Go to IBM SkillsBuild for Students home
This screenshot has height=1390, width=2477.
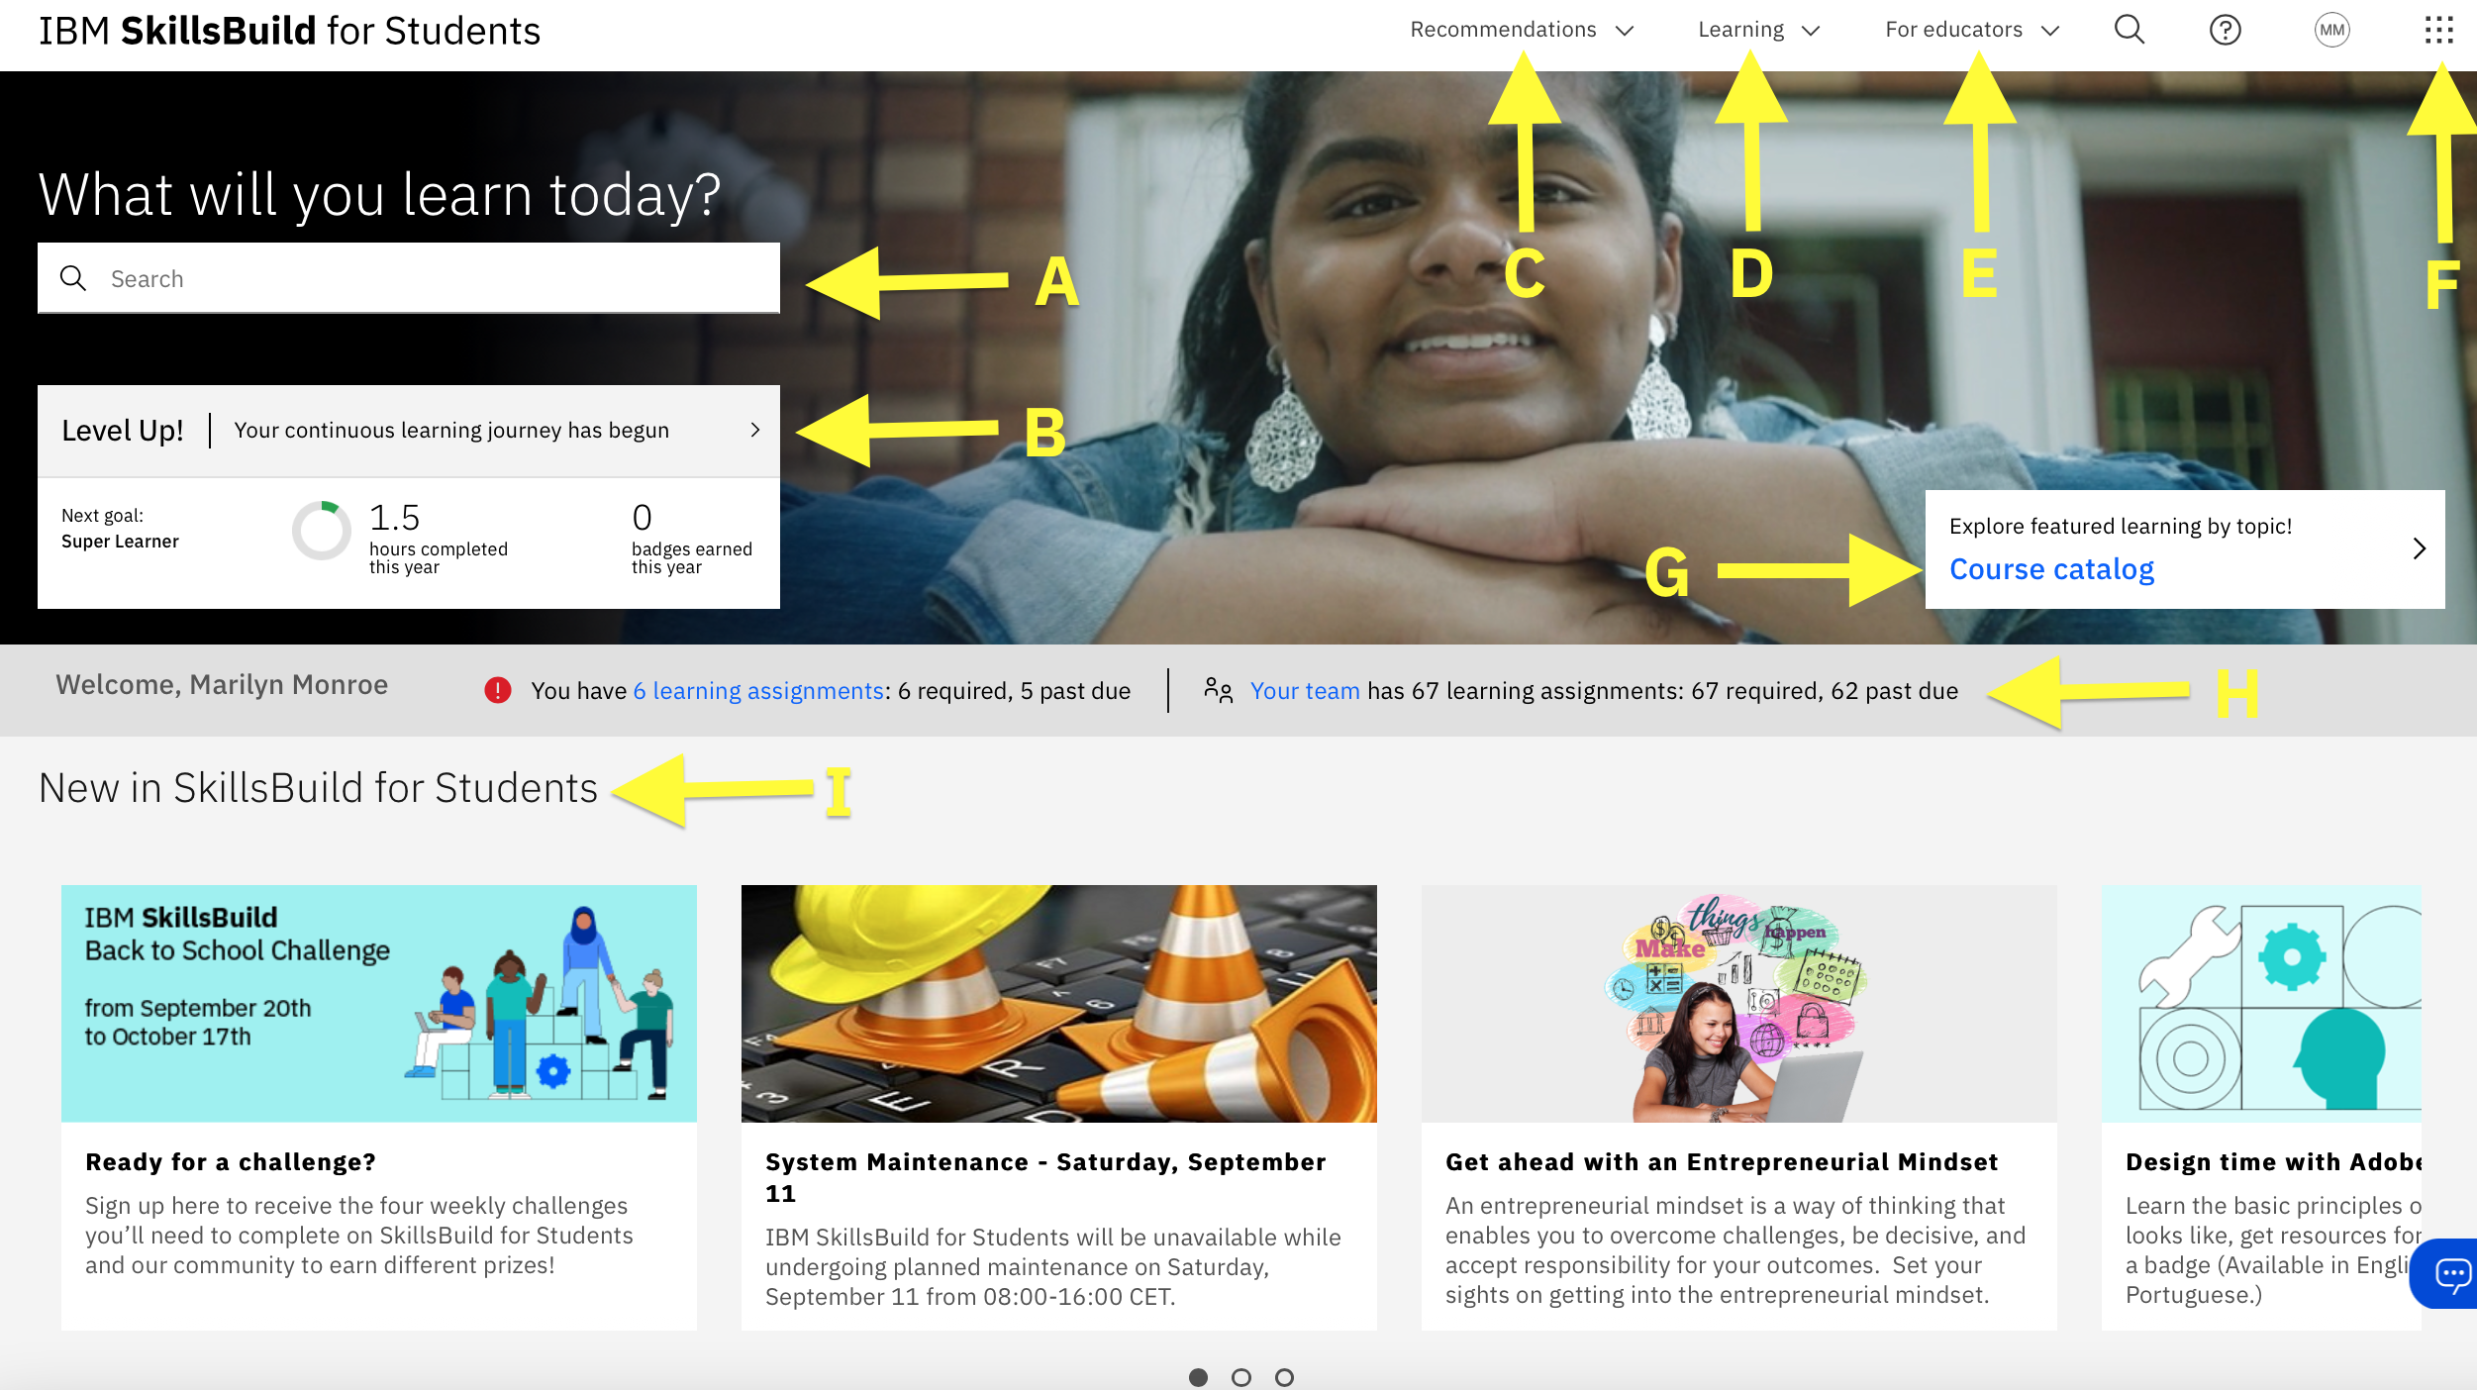click(289, 31)
